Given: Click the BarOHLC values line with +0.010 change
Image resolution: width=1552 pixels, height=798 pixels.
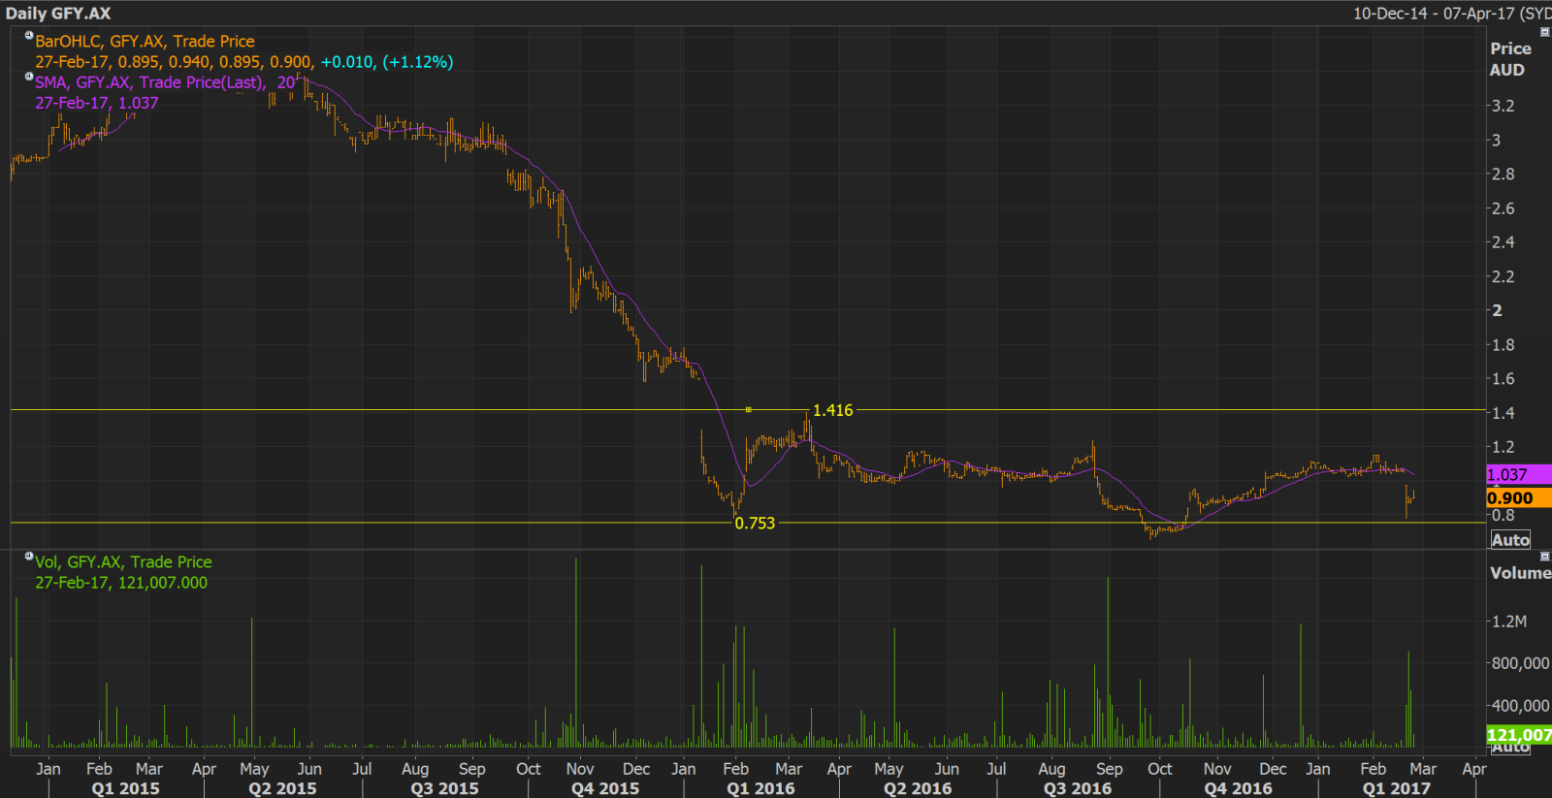Looking at the screenshot, I should click(244, 62).
